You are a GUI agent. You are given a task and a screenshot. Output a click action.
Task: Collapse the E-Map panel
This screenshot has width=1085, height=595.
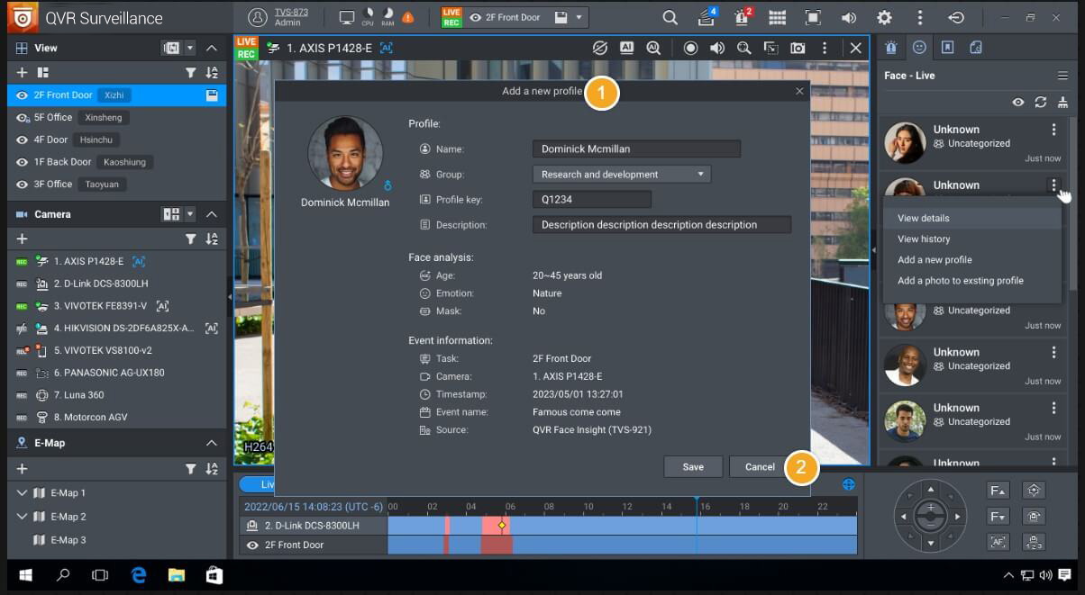pyautogui.click(x=212, y=443)
